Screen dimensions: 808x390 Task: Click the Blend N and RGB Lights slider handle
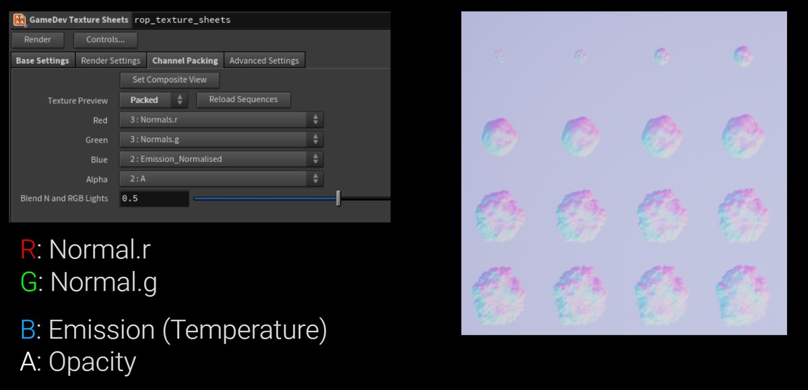pyautogui.click(x=338, y=198)
